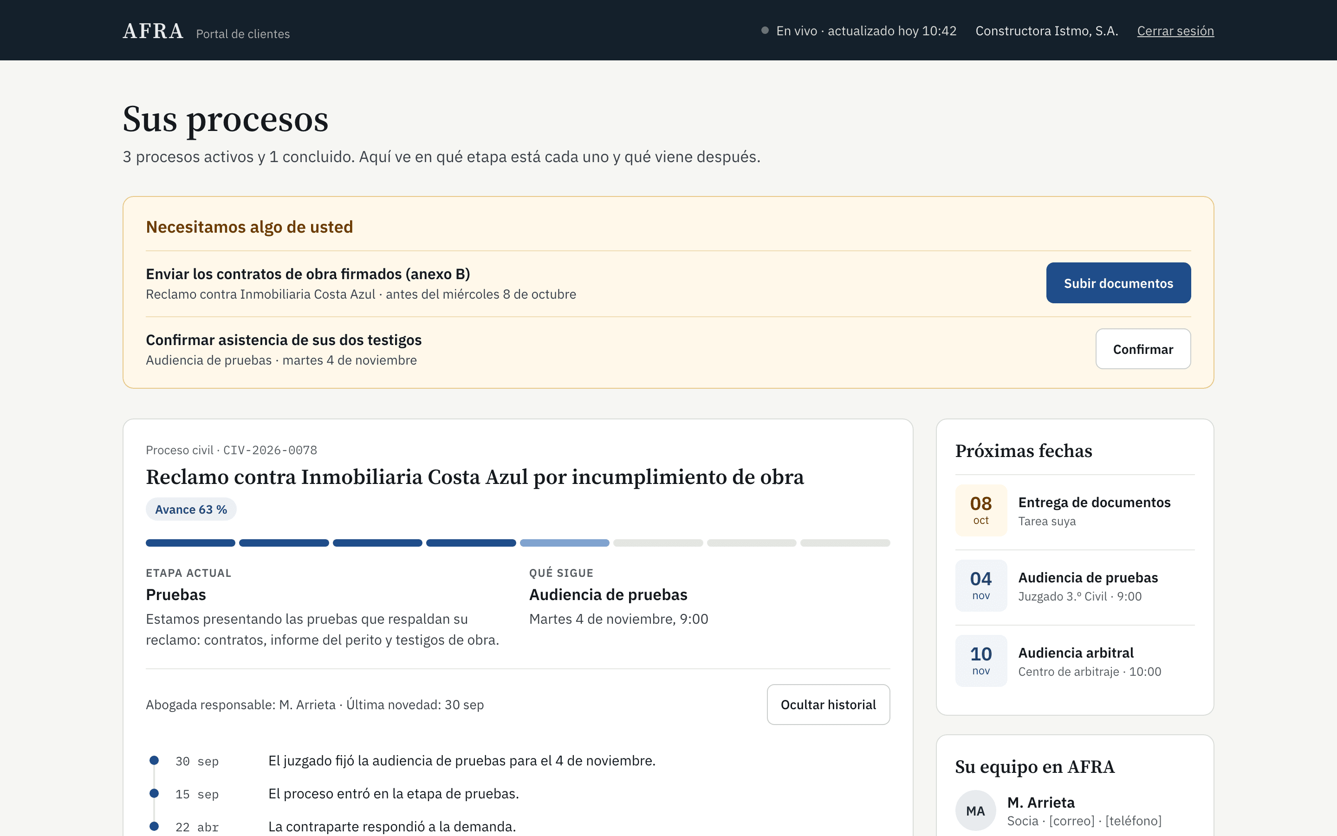The height and width of the screenshot is (836, 1337).
Task: Open Audiencia de pruebas in Próximas fechas
Action: pos(1075,586)
